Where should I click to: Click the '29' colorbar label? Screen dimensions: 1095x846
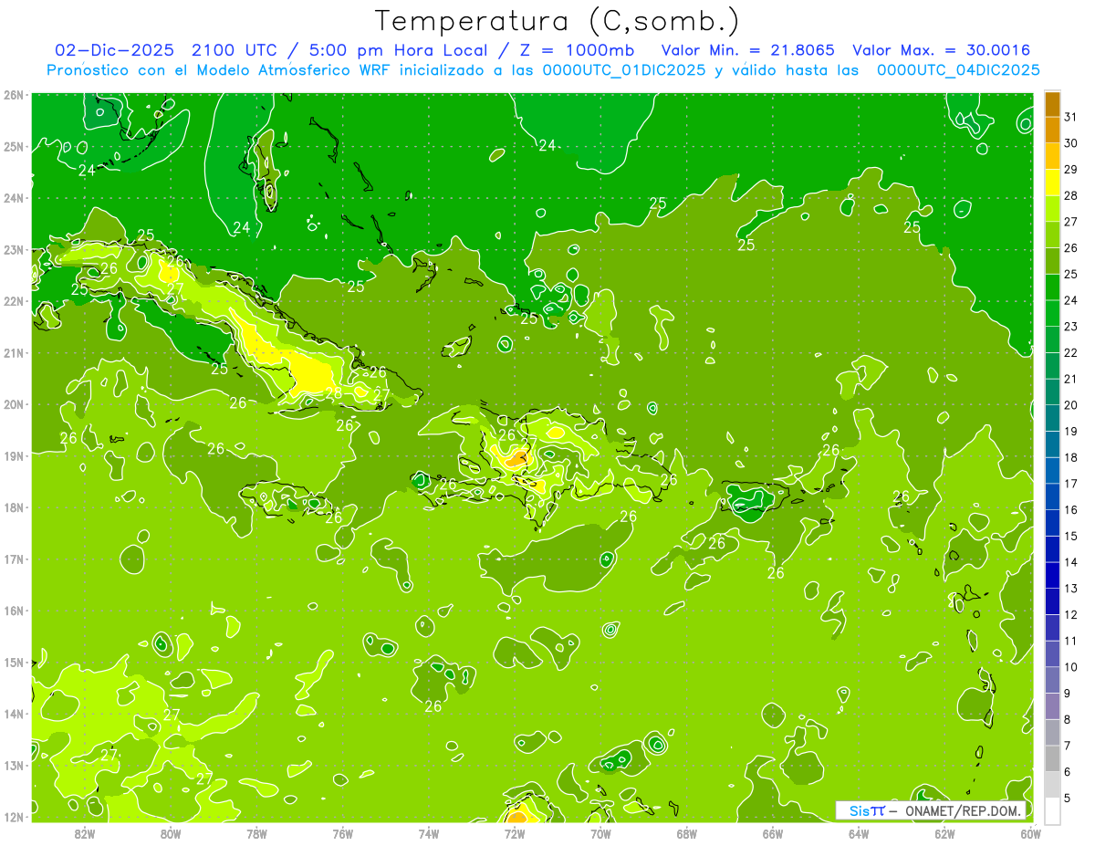[x=1071, y=170]
